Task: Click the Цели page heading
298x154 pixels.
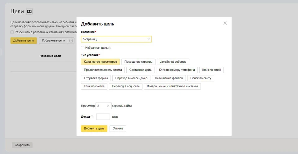Action: 17,11
